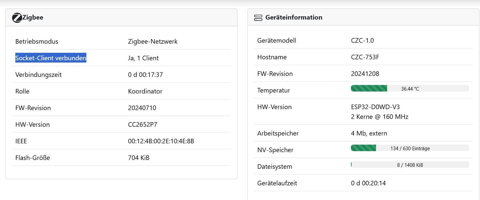The height and width of the screenshot is (200, 480).
Task: Click the Zigbee panel heading text
Action: point(33,18)
